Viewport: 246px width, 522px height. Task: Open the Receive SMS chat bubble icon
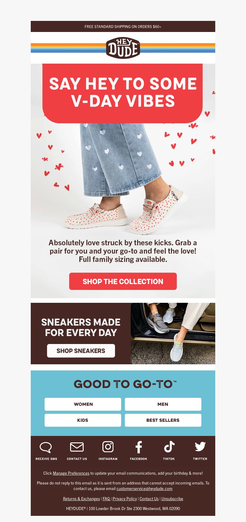(x=46, y=447)
